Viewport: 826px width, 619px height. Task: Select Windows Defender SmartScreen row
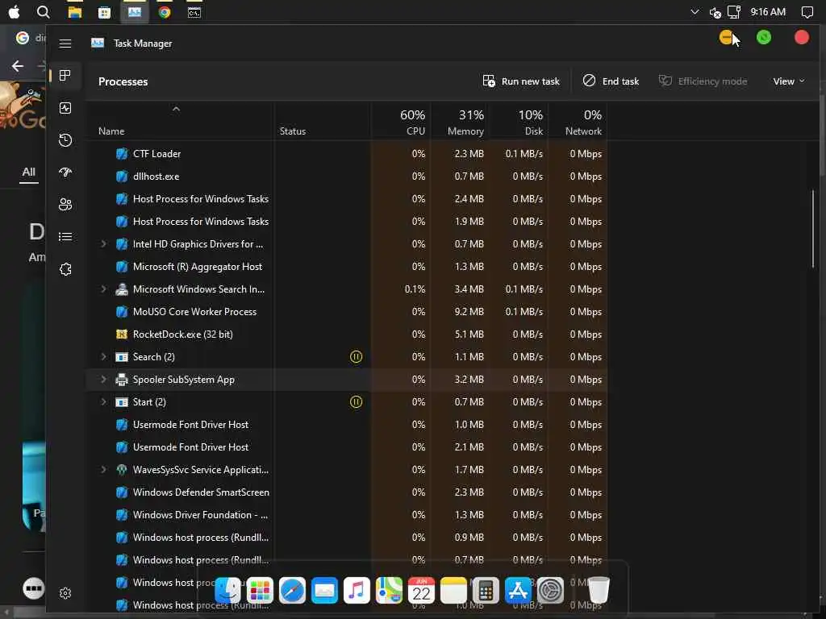click(x=347, y=492)
